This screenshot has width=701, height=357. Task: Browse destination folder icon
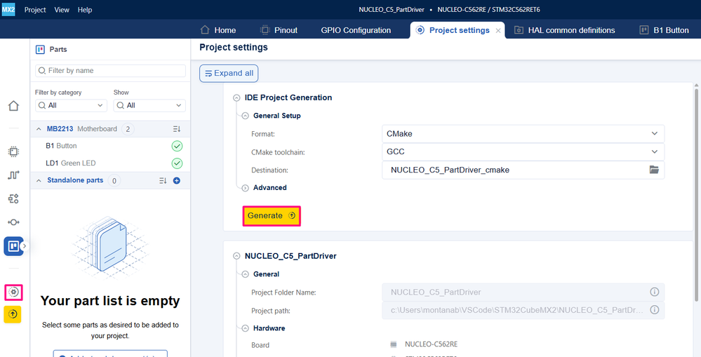coord(654,170)
